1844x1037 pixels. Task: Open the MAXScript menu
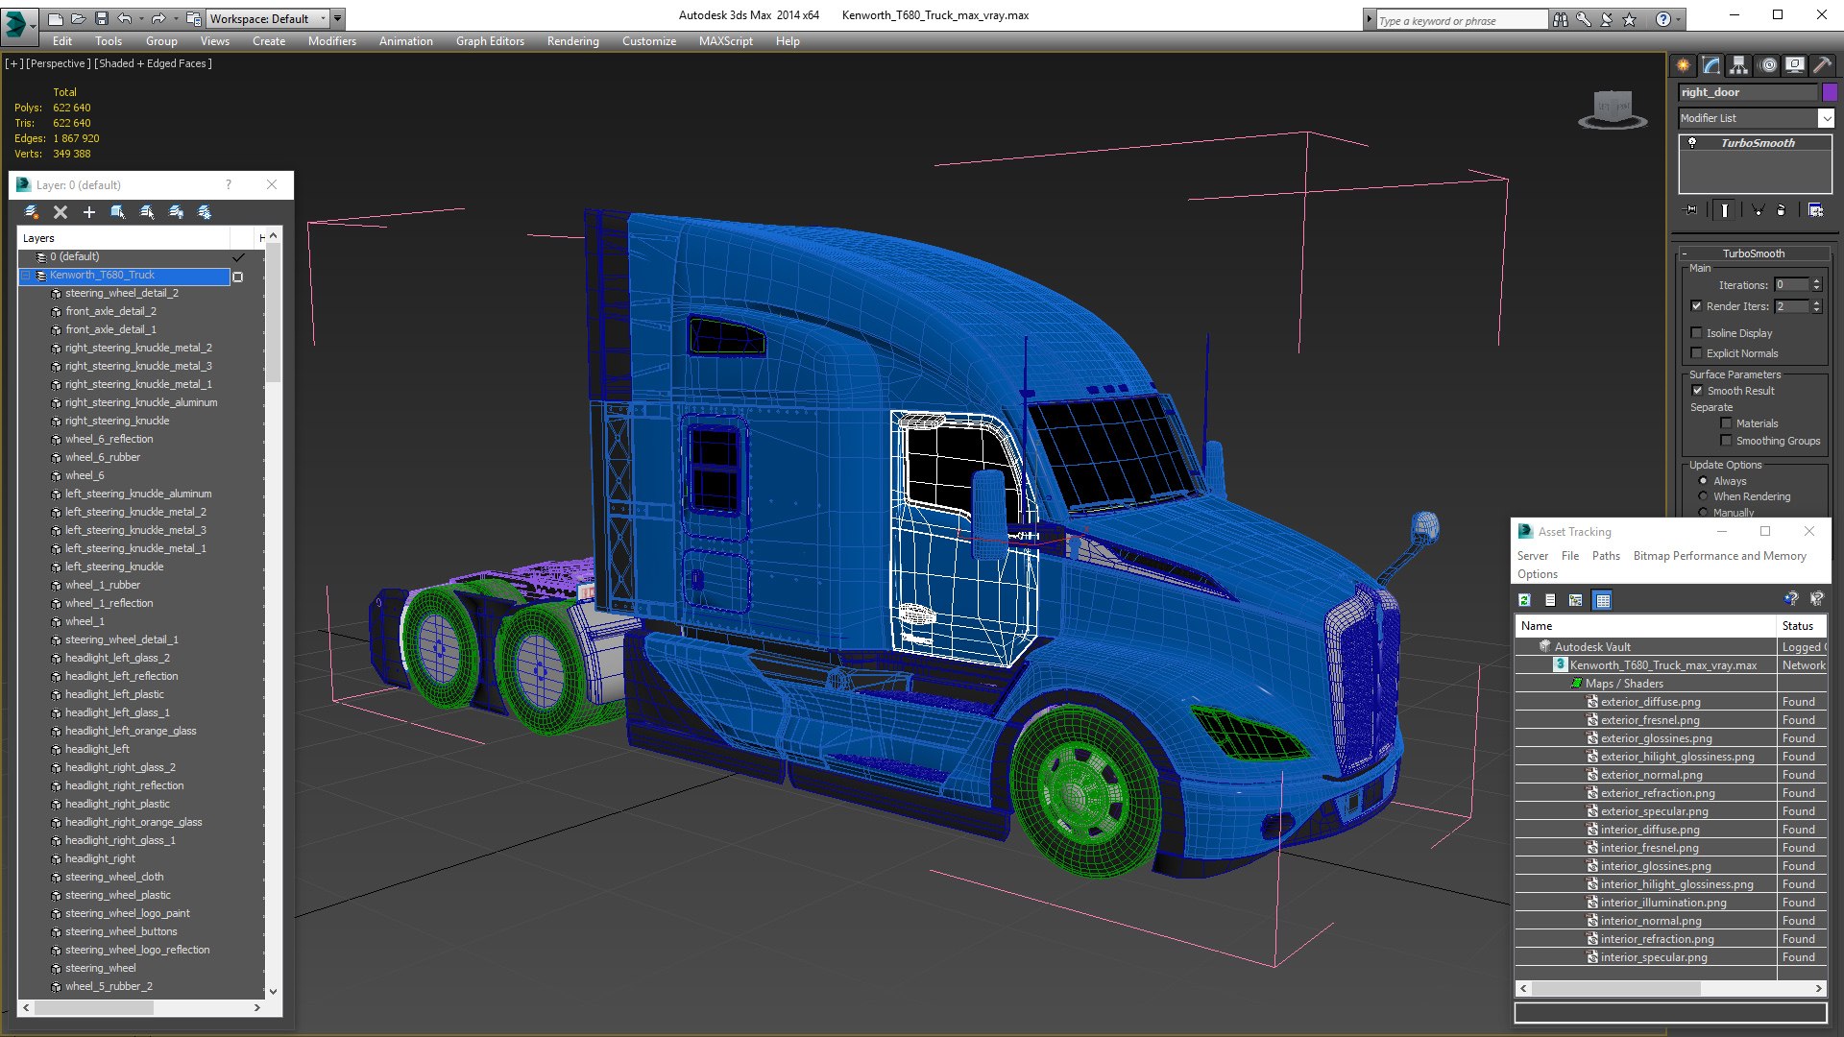(725, 41)
